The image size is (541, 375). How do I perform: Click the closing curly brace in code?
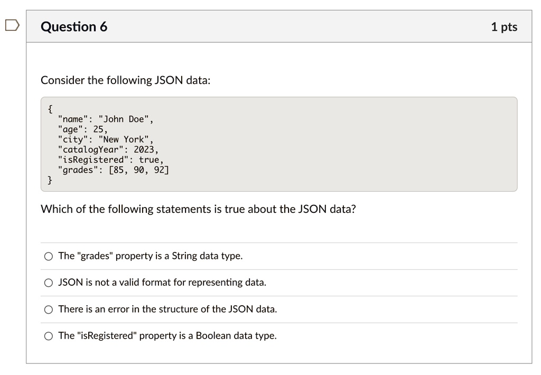(x=50, y=180)
